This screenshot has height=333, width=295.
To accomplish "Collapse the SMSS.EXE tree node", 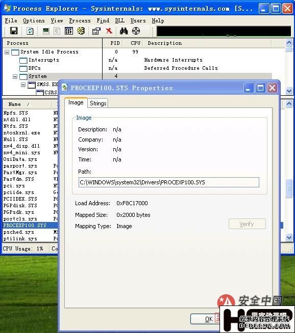I will click(x=23, y=85).
